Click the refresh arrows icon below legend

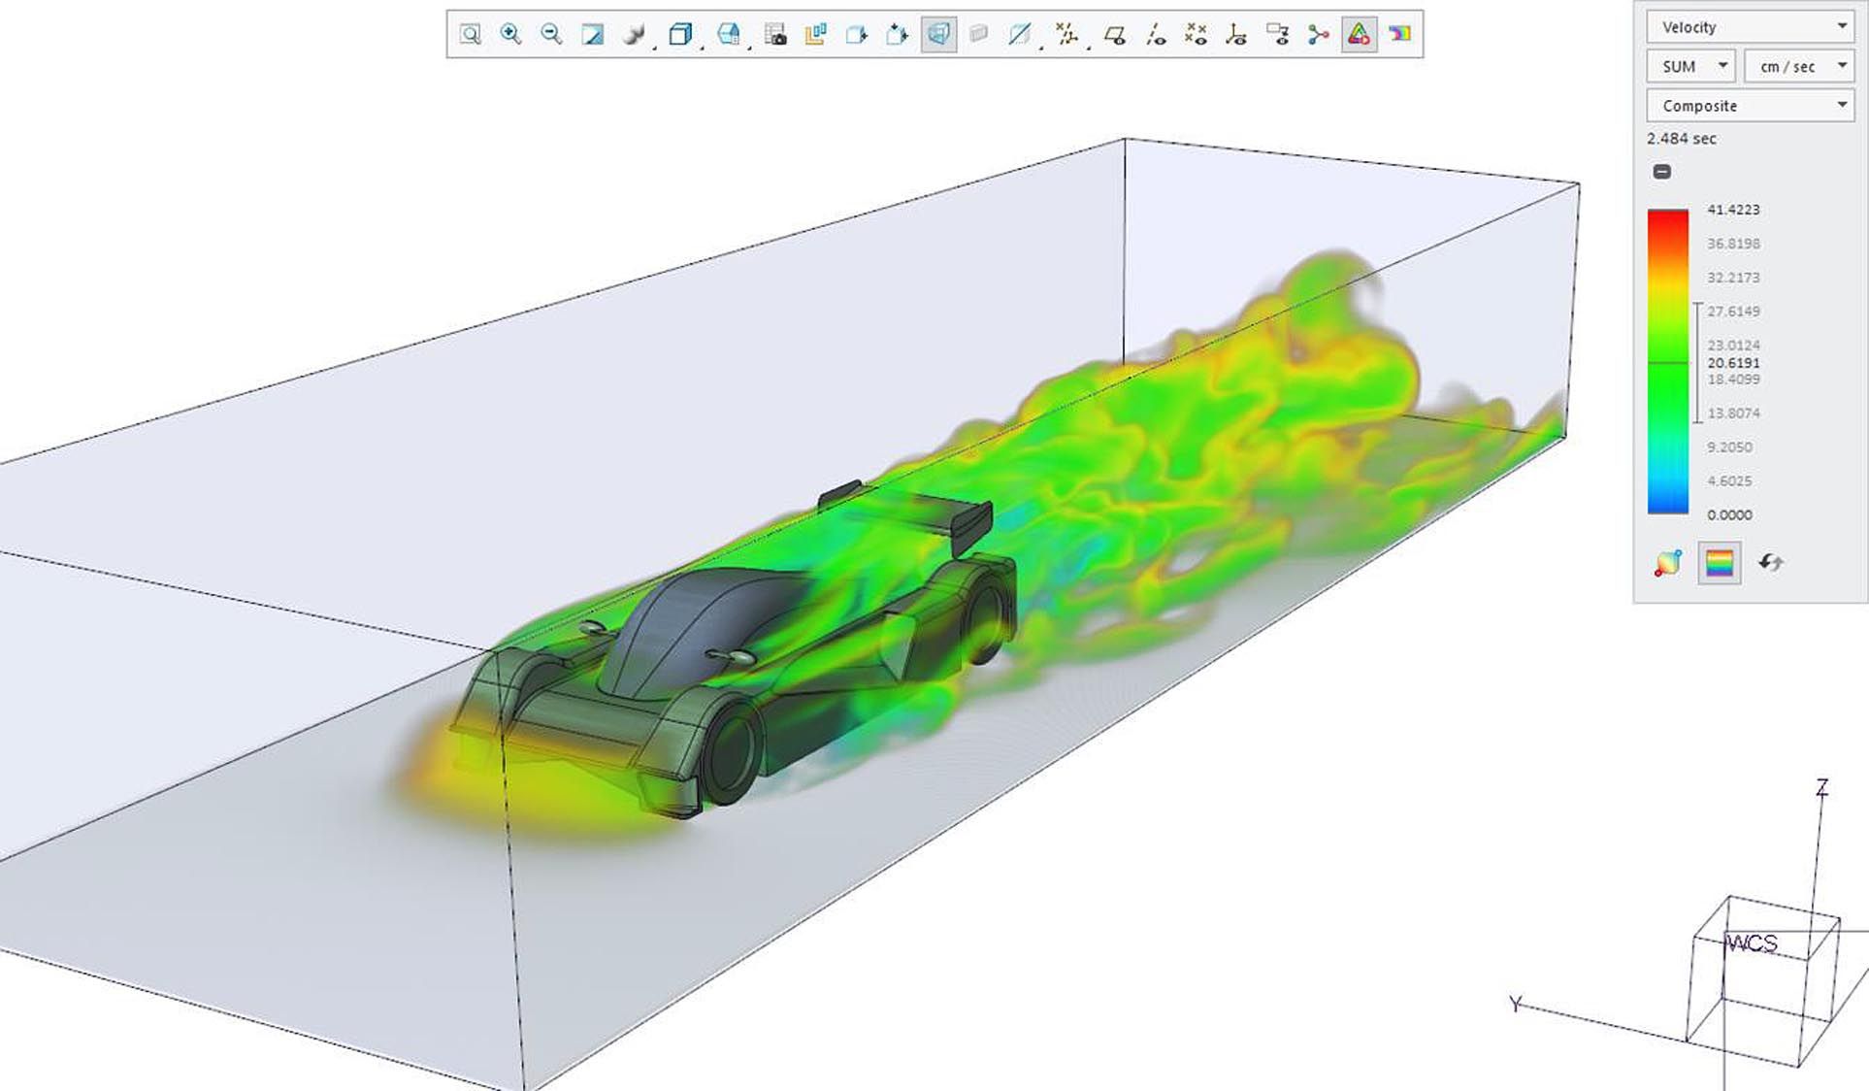pyautogui.click(x=1771, y=563)
